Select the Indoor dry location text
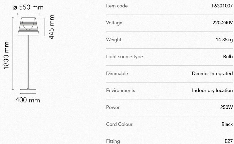 pos(212,91)
